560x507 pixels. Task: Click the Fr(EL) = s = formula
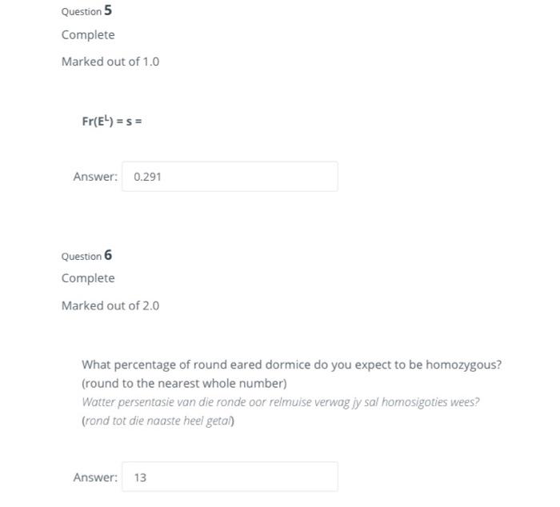[112, 120]
